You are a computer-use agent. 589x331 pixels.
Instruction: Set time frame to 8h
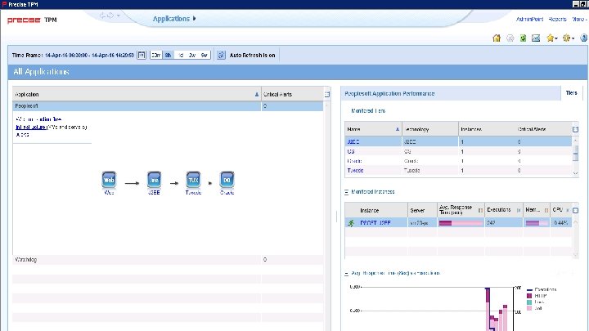[168, 56]
